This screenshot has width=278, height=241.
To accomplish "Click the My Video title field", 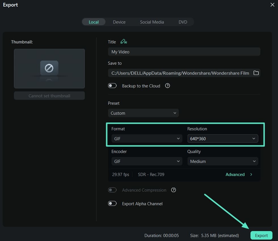I will [184, 52].
